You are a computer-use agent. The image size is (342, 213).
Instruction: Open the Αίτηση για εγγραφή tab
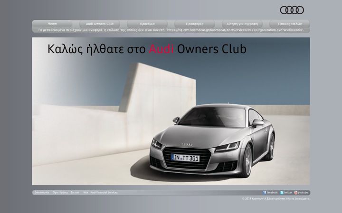click(x=242, y=24)
